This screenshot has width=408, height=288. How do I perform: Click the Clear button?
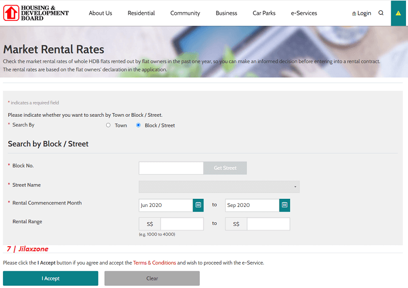click(152, 278)
